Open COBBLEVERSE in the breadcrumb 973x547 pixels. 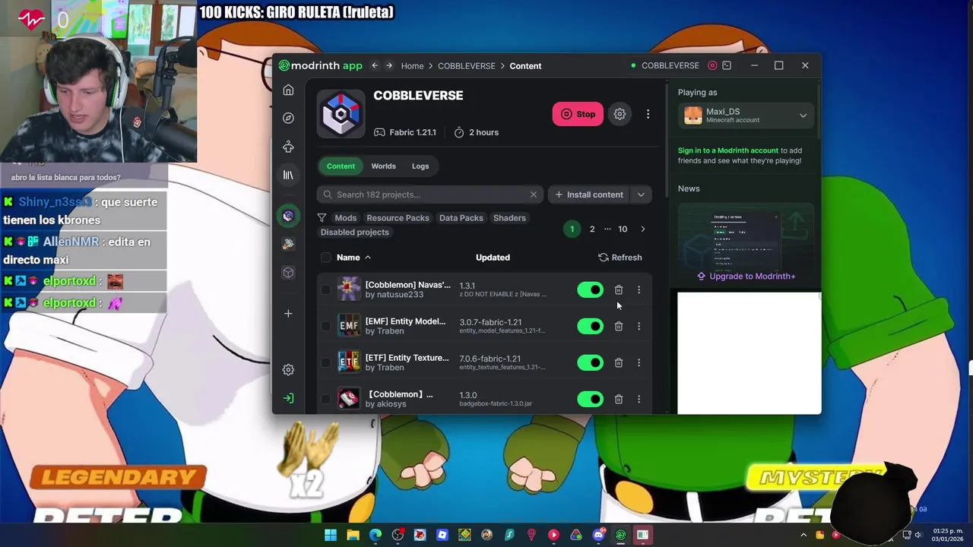click(x=467, y=66)
